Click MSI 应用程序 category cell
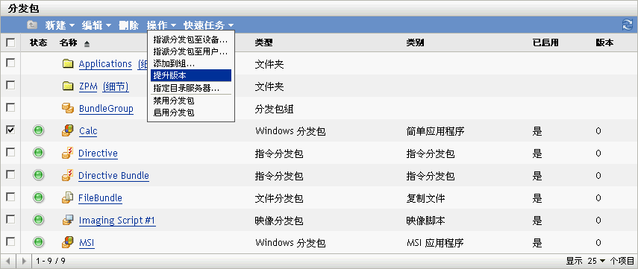 435,243
